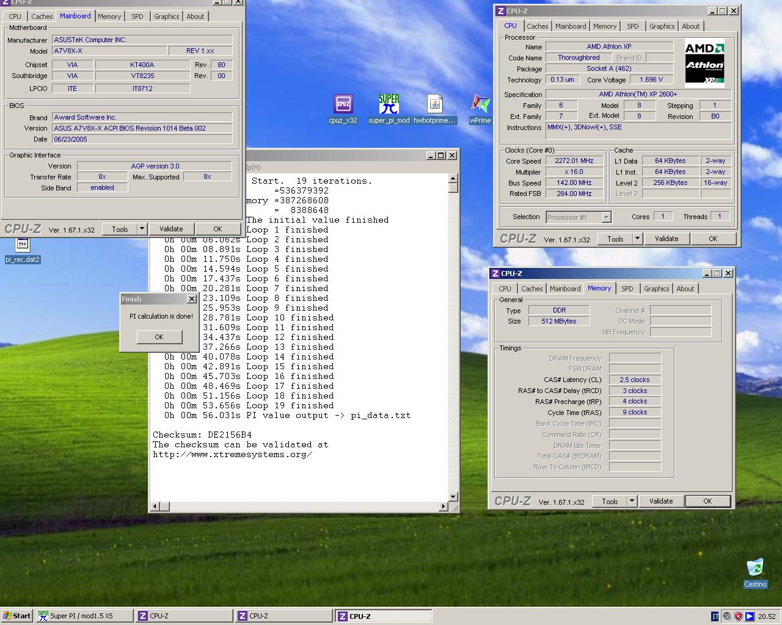Screen dimensions: 782x625
Task: Click Validate in the Mainboard window
Action: [171, 229]
